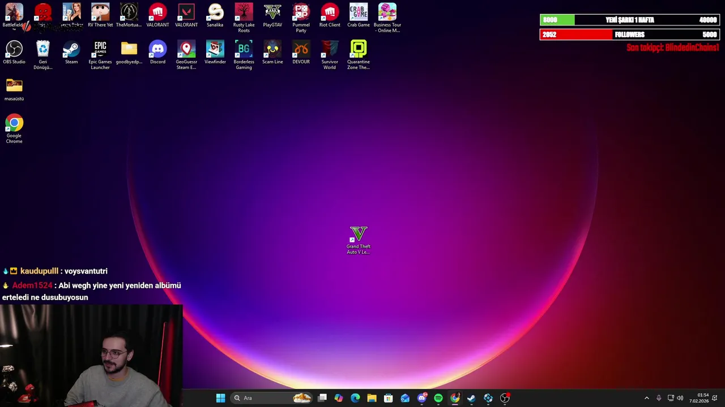The width and height of the screenshot is (725, 407).
Task: Launch Rusty Lake Roots shortcut
Action: point(244,18)
